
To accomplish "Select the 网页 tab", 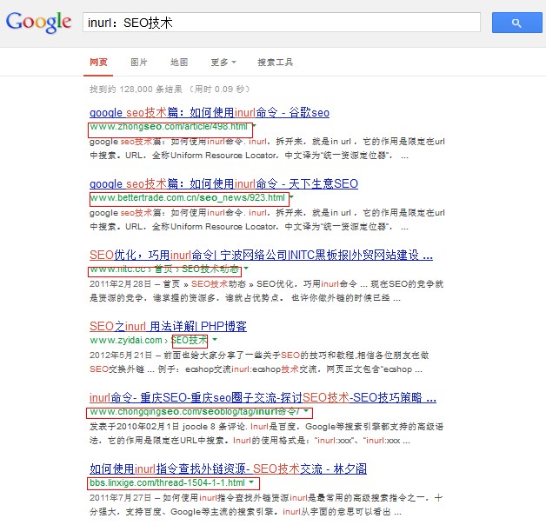I will (x=99, y=63).
